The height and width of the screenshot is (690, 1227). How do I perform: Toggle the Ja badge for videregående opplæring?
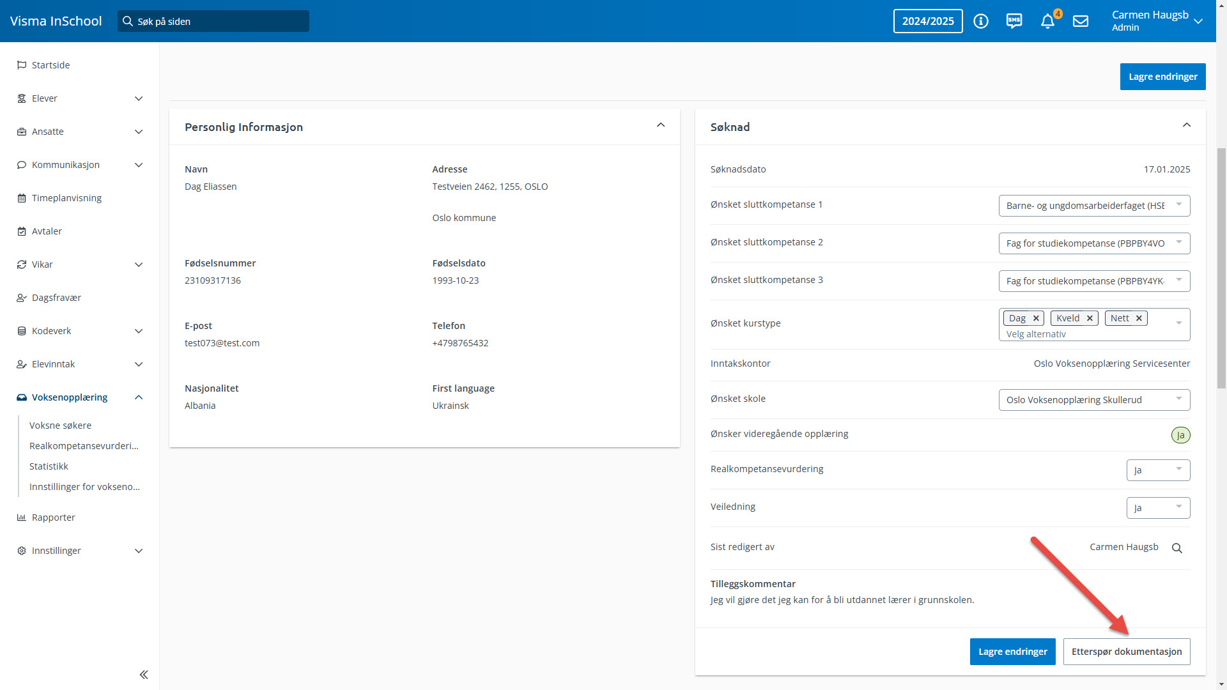click(1180, 435)
